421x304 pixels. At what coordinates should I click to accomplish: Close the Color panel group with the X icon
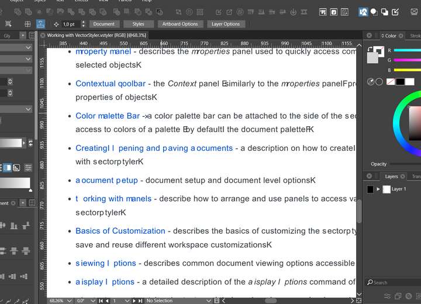pyautogui.click(x=369, y=36)
